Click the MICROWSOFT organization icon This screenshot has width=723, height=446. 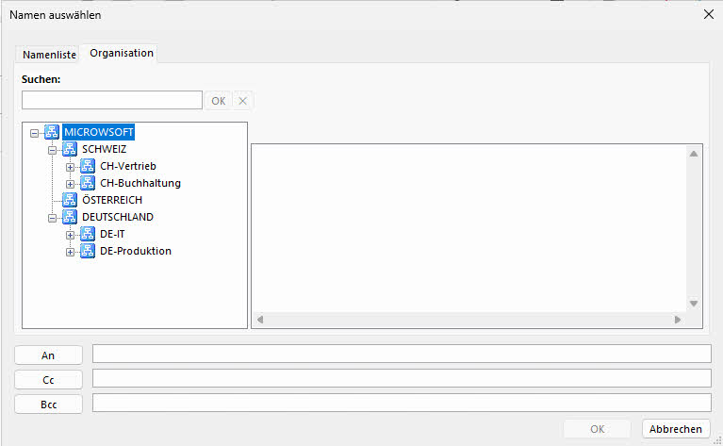52,132
